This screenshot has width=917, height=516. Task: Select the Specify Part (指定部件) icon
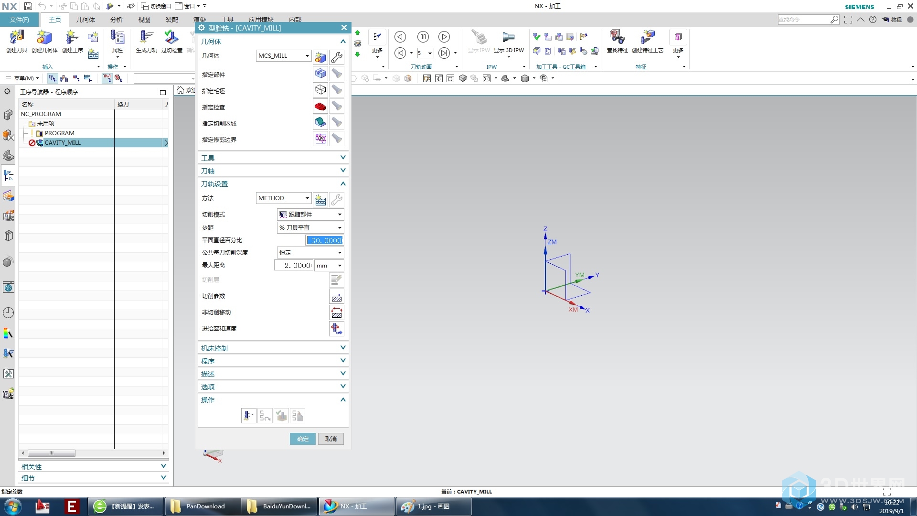320,74
